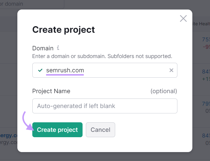
Task: Cancel the project creation
Action: coord(101,130)
